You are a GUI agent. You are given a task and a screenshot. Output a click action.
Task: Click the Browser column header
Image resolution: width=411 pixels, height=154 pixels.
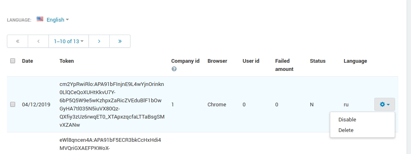(217, 61)
